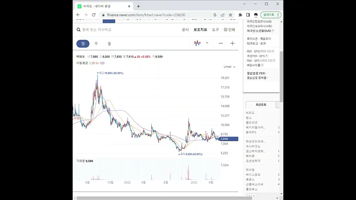Screen dimensions: 356x200
Task: Click the Google translate icon in address bar
Action: click(215, 15)
